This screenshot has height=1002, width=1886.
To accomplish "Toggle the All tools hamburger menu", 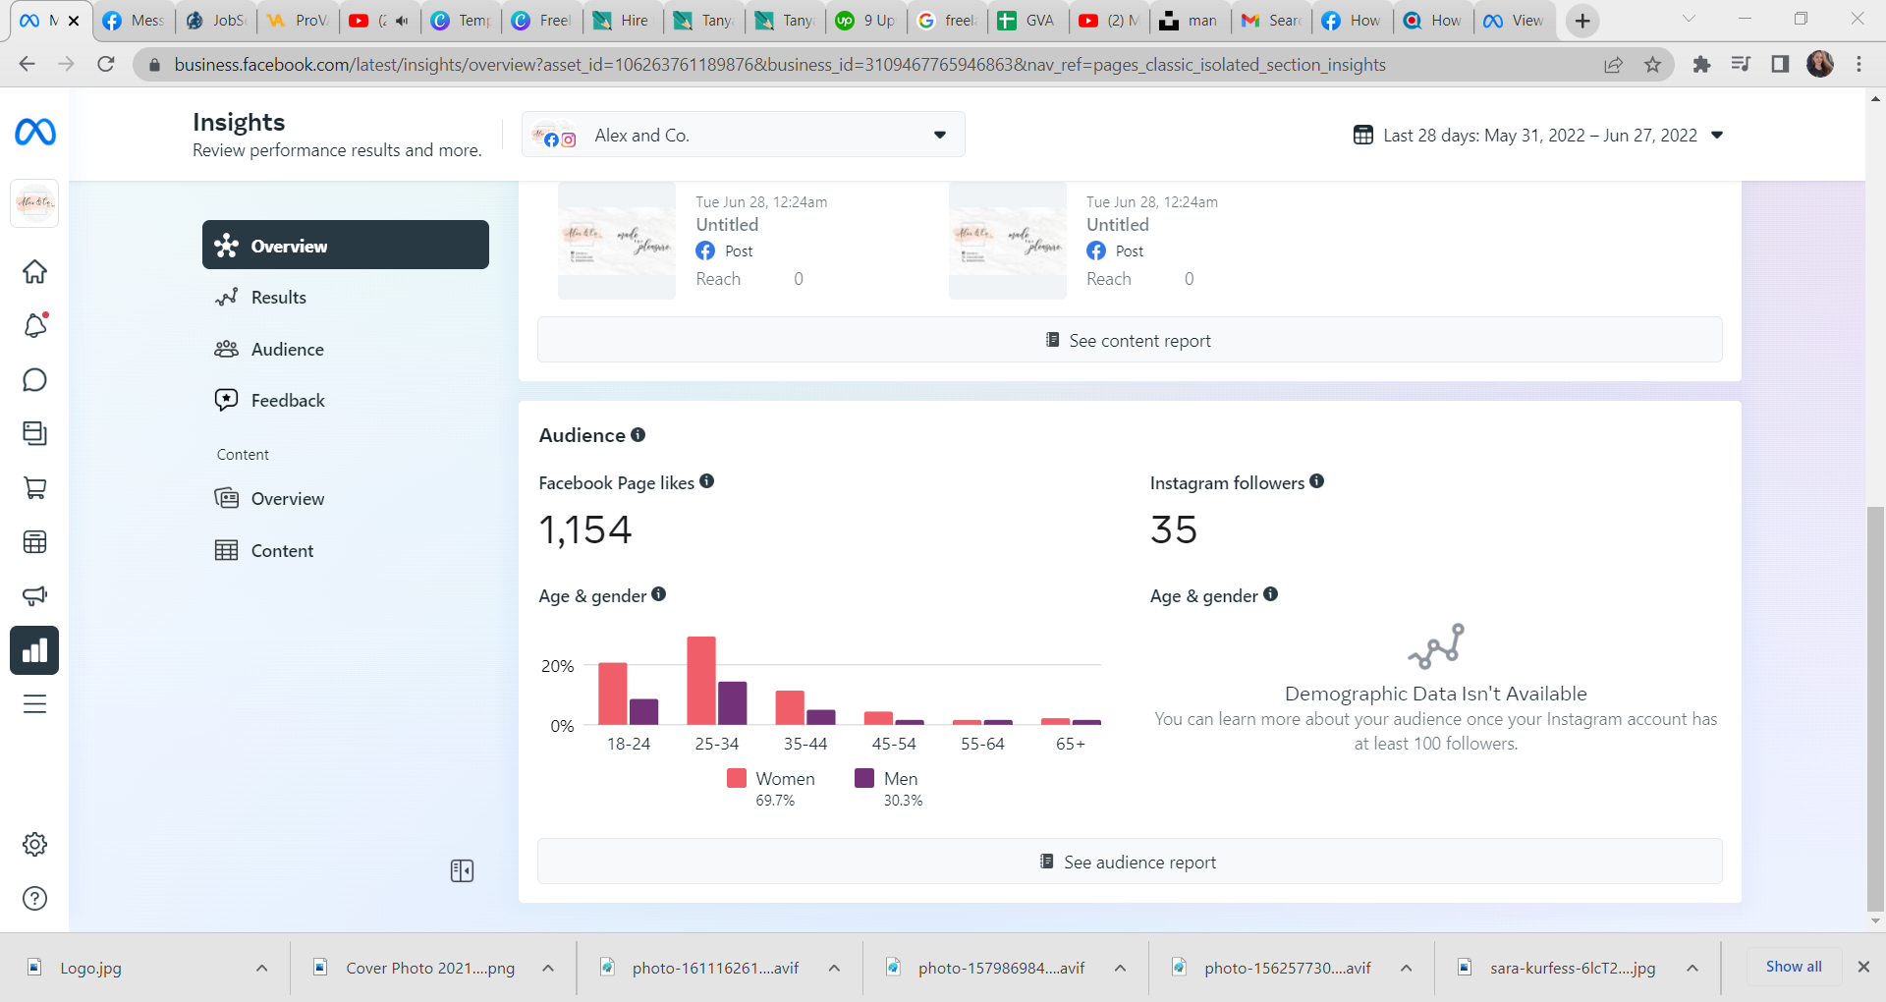I will [x=34, y=704].
